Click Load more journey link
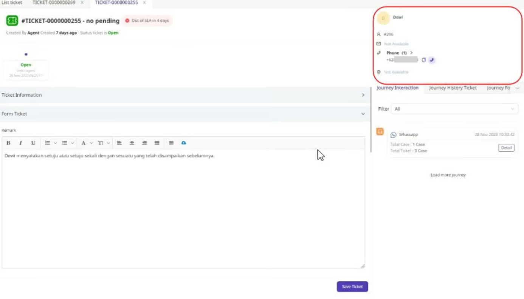This screenshot has height=299, width=524. click(448, 175)
